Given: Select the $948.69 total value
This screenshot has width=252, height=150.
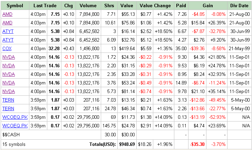Looking at the screenshot, I should tap(127, 145).
